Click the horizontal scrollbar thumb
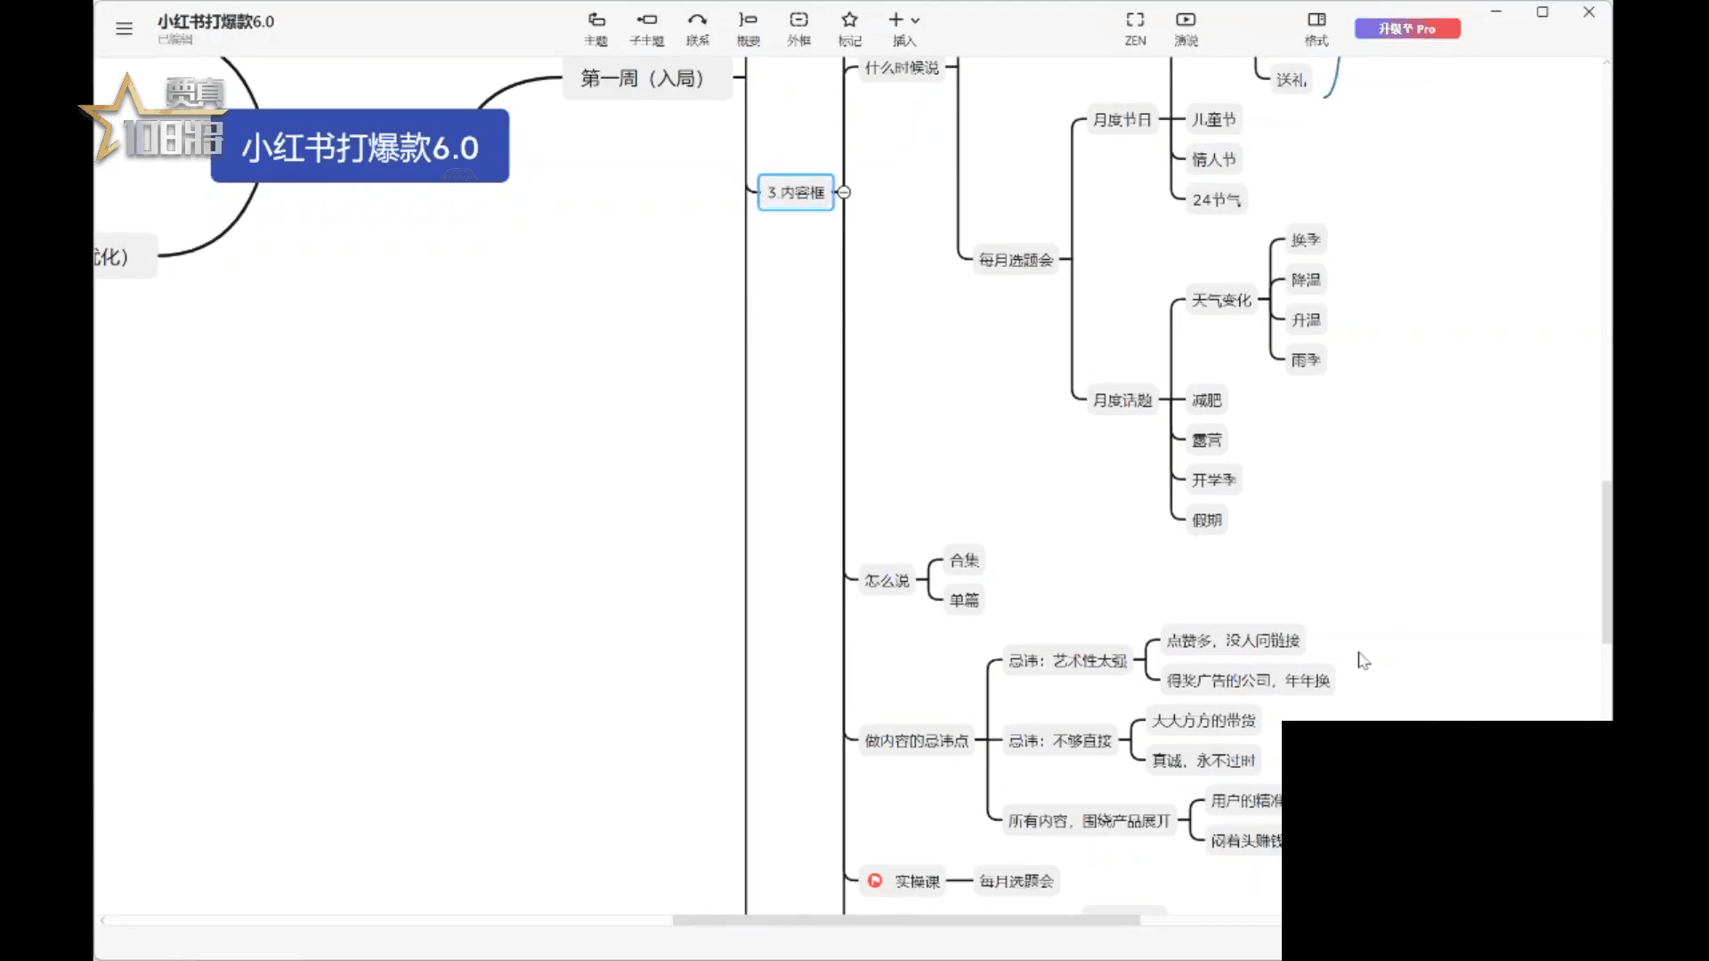Viewport: 1709px width, 961px height. (906, 920)
